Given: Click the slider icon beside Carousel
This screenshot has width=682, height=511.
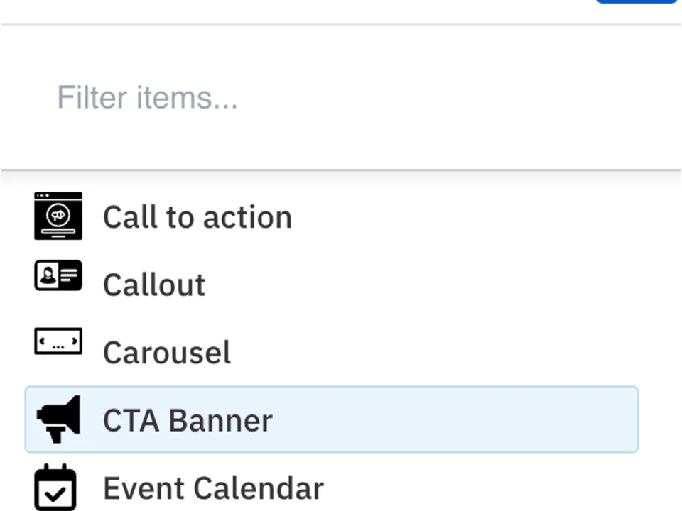Looking at the screenshot, I should point(58,342).
